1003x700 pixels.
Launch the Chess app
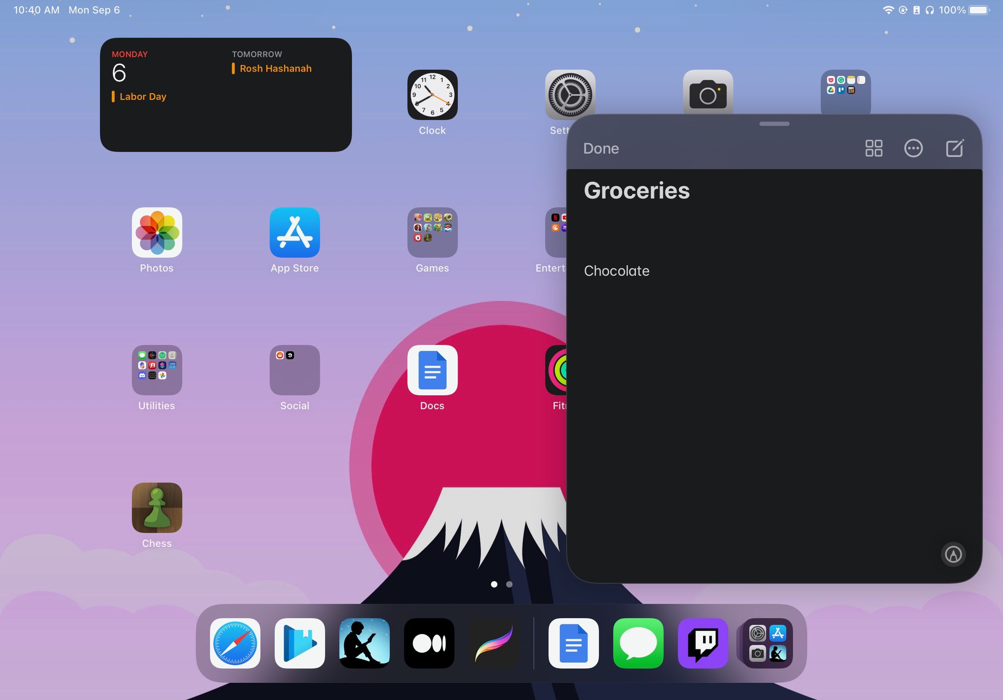click(x=156, y=508)
